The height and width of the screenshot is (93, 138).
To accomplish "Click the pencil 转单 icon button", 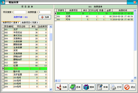I will click(x=102, y=87).
